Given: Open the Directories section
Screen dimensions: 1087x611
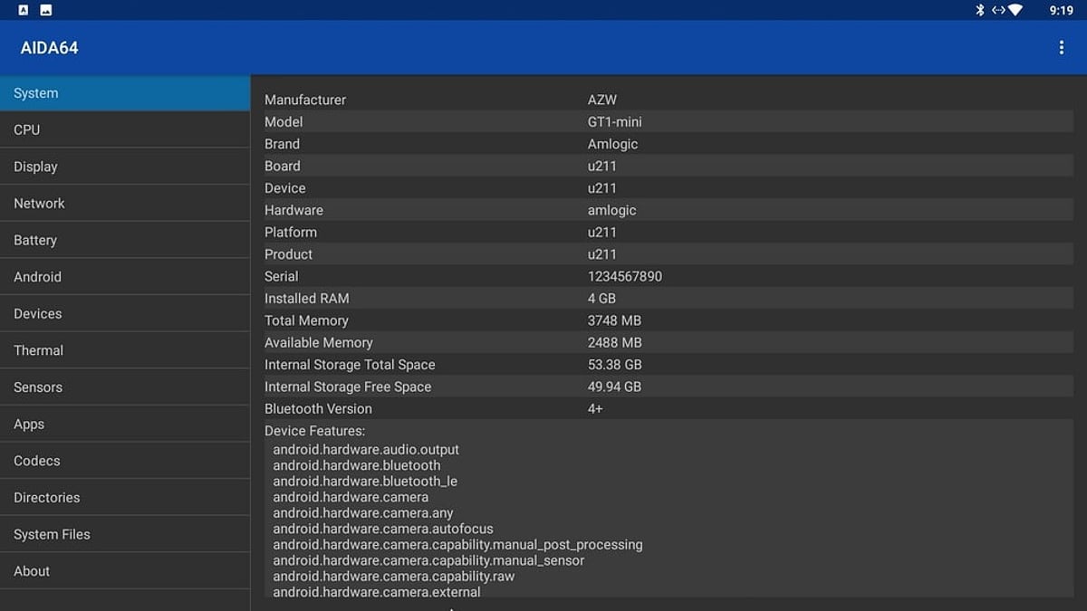Looking at the screenshot, I should (125, 498).
